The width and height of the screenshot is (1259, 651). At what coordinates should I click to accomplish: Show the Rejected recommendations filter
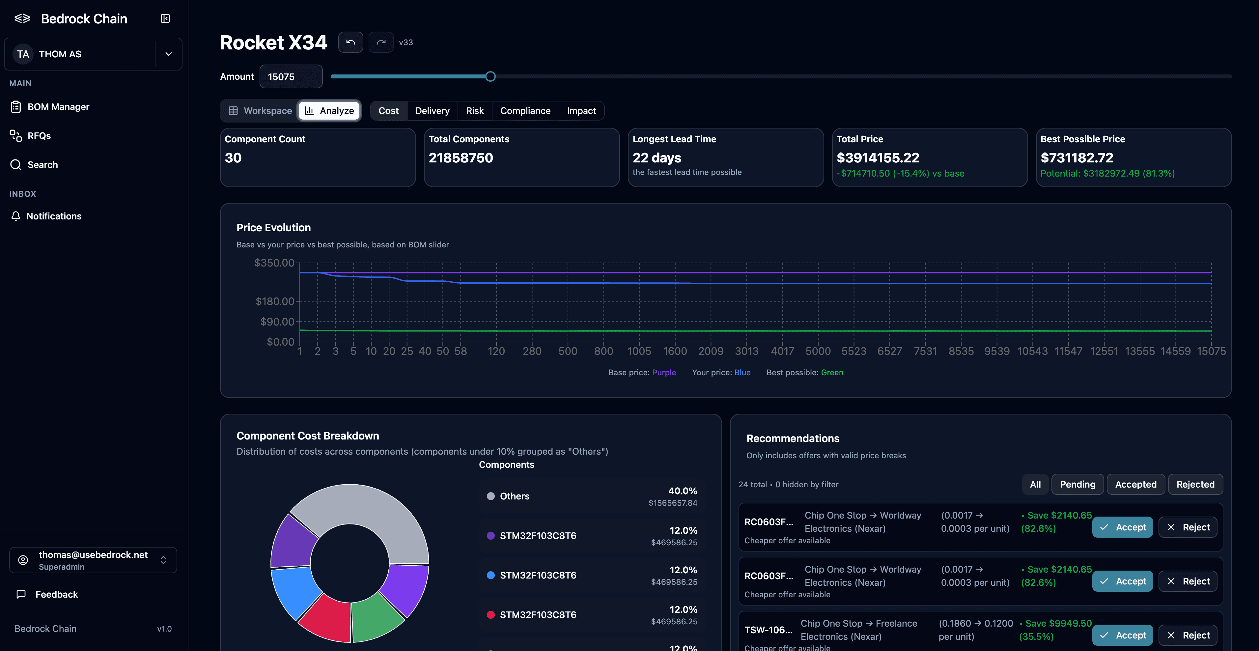coord(1195,484)
